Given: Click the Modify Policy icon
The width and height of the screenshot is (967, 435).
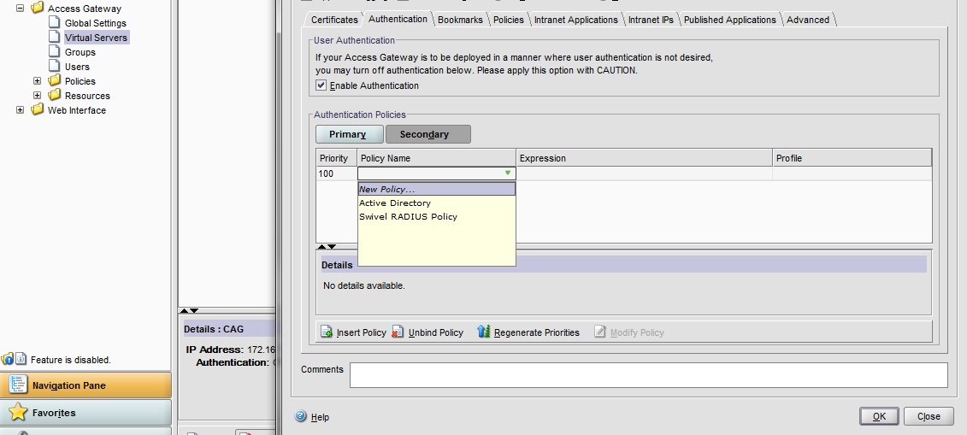Looking at the screenshot, I should (x=600, y=332).
